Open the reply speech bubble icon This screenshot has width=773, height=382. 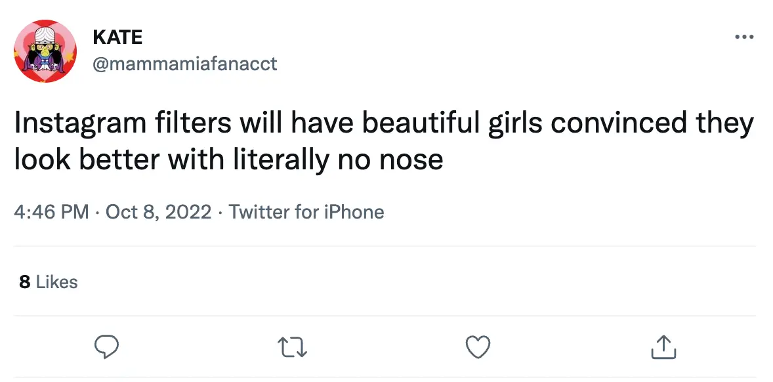[x=106, y=347]
